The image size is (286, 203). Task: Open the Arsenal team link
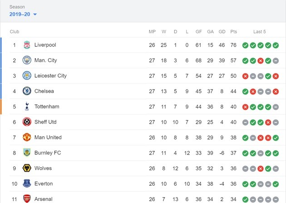coord(43,199)
